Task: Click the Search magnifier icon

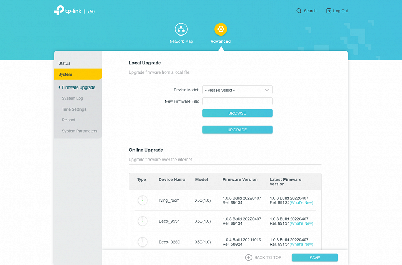Action: coord(299,11)
